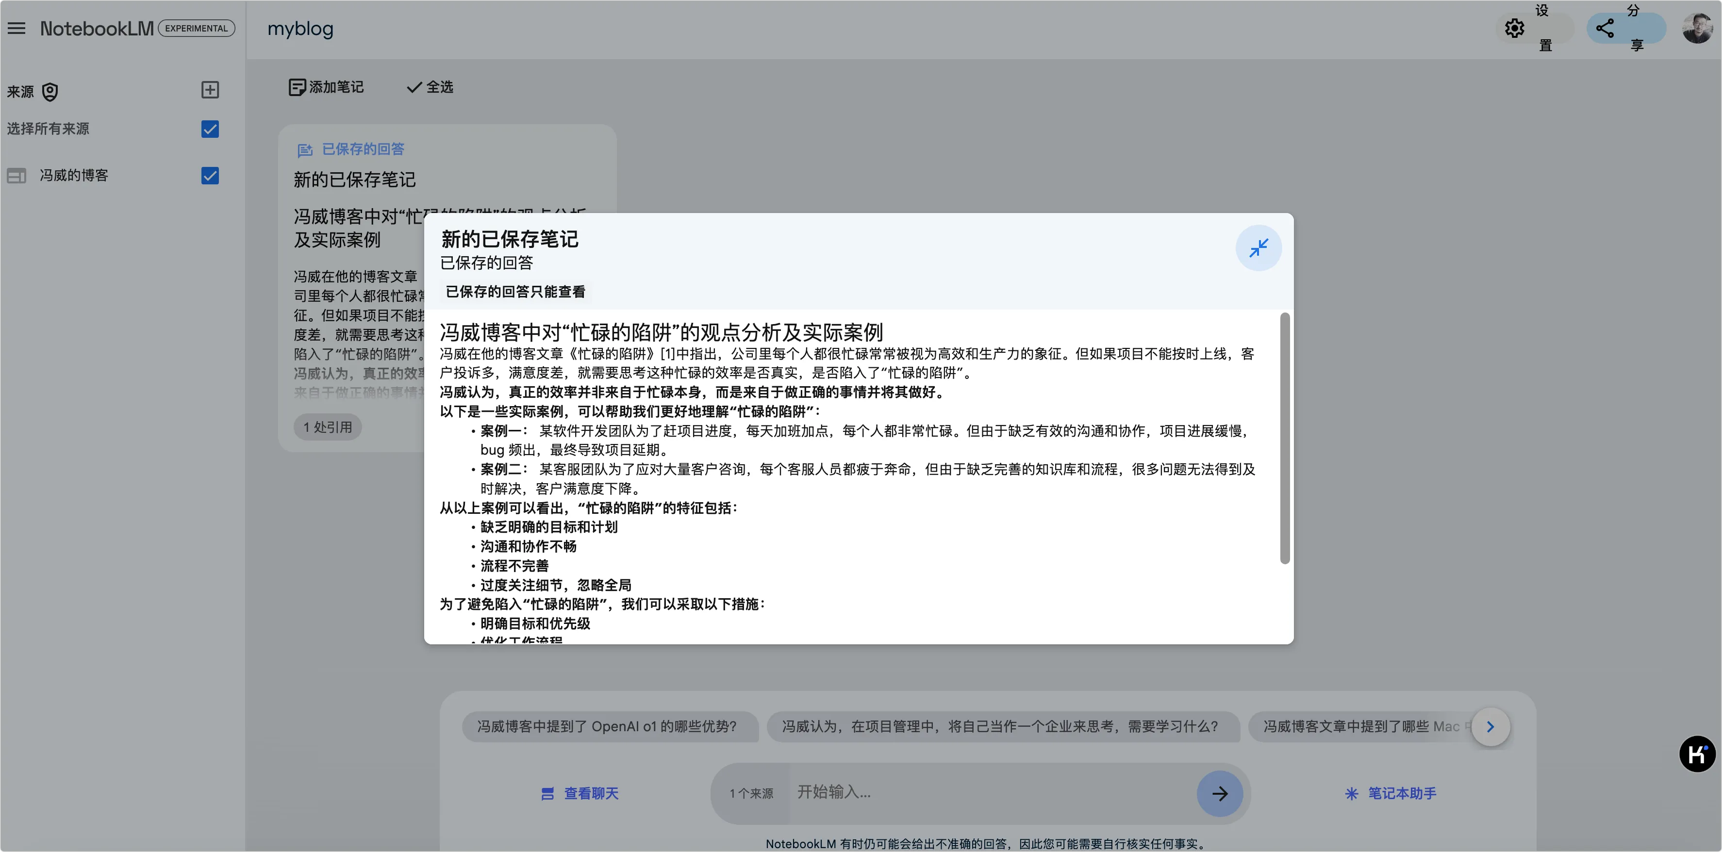Screen dimensions: 1722x852
Task: Toggle 选择所有来源 checkbox
Action: click(x=210, y=129)
